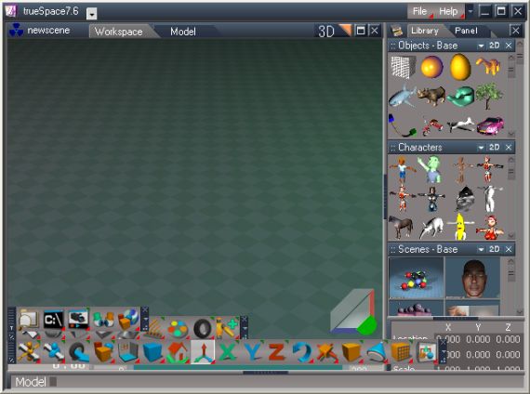Select the tree object thumbnail
Image resolution: width=530 pixels, height=394 pixels.
(489, 96)
